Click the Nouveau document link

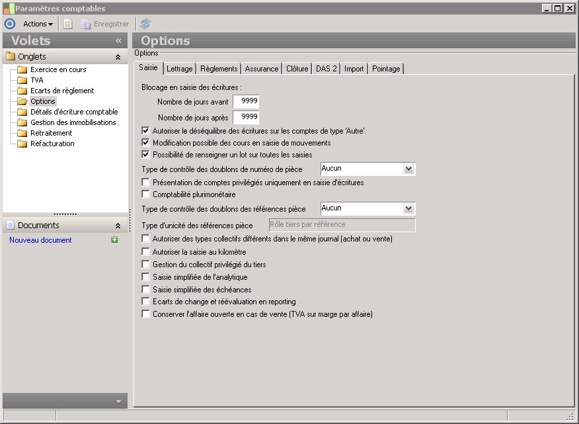pos(40,240)
